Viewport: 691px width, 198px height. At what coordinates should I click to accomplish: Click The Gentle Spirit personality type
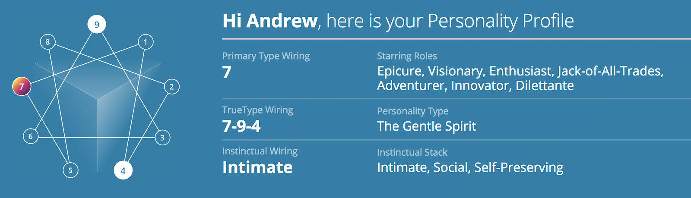pos(427,126)
